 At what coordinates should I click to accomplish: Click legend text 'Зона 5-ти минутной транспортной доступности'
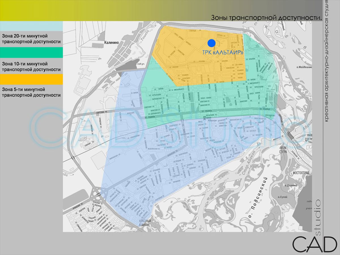coord(31,92)
